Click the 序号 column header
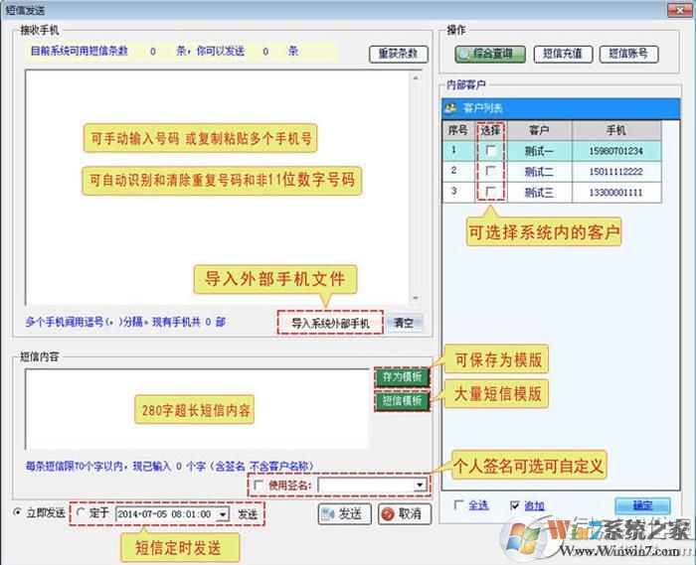 (458, 130)
